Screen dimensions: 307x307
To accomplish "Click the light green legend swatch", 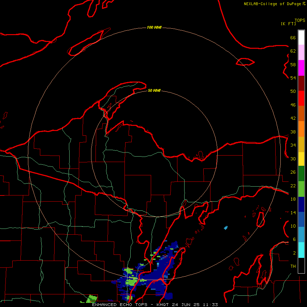I will tap(301, 189).
